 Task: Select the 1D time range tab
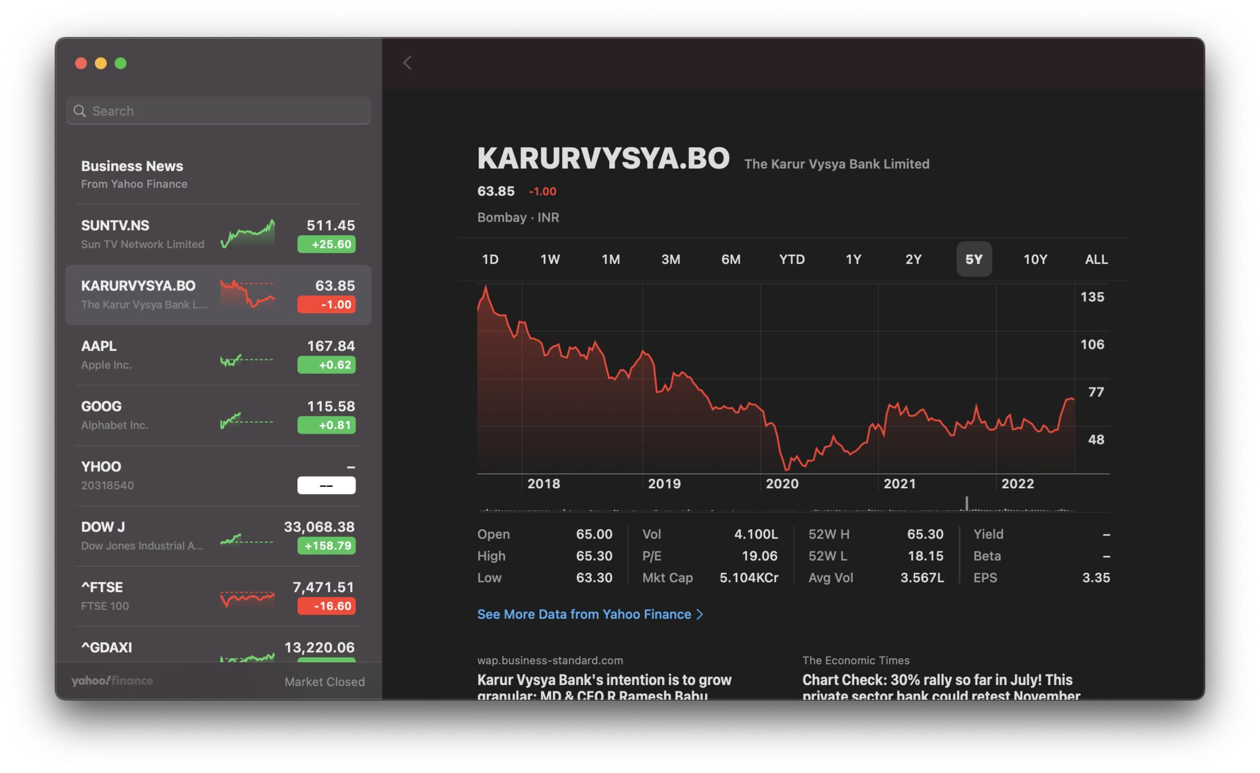point(490,259)
